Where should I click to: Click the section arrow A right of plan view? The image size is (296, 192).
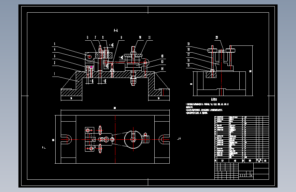point(179,138)
